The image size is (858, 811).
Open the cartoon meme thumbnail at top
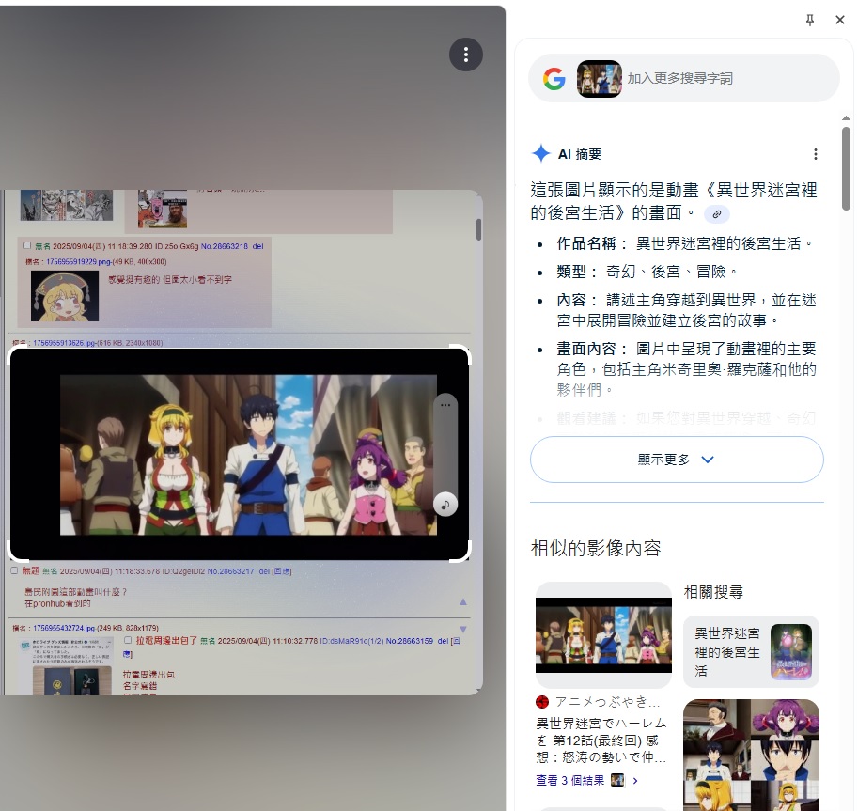(x=163, y=209)
